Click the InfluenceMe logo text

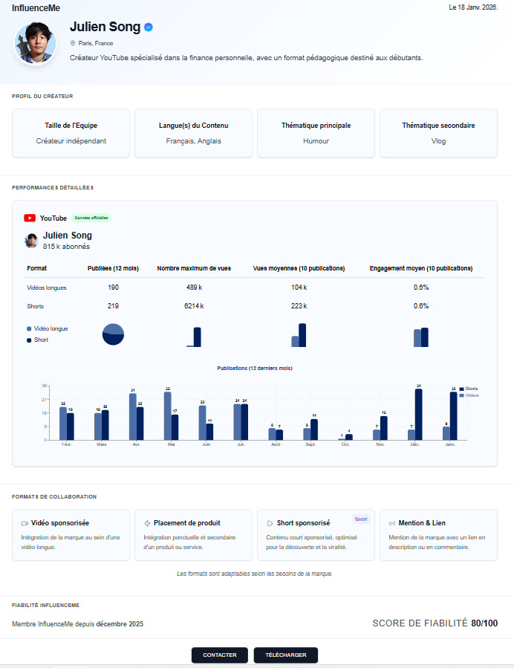coord(36,7)
